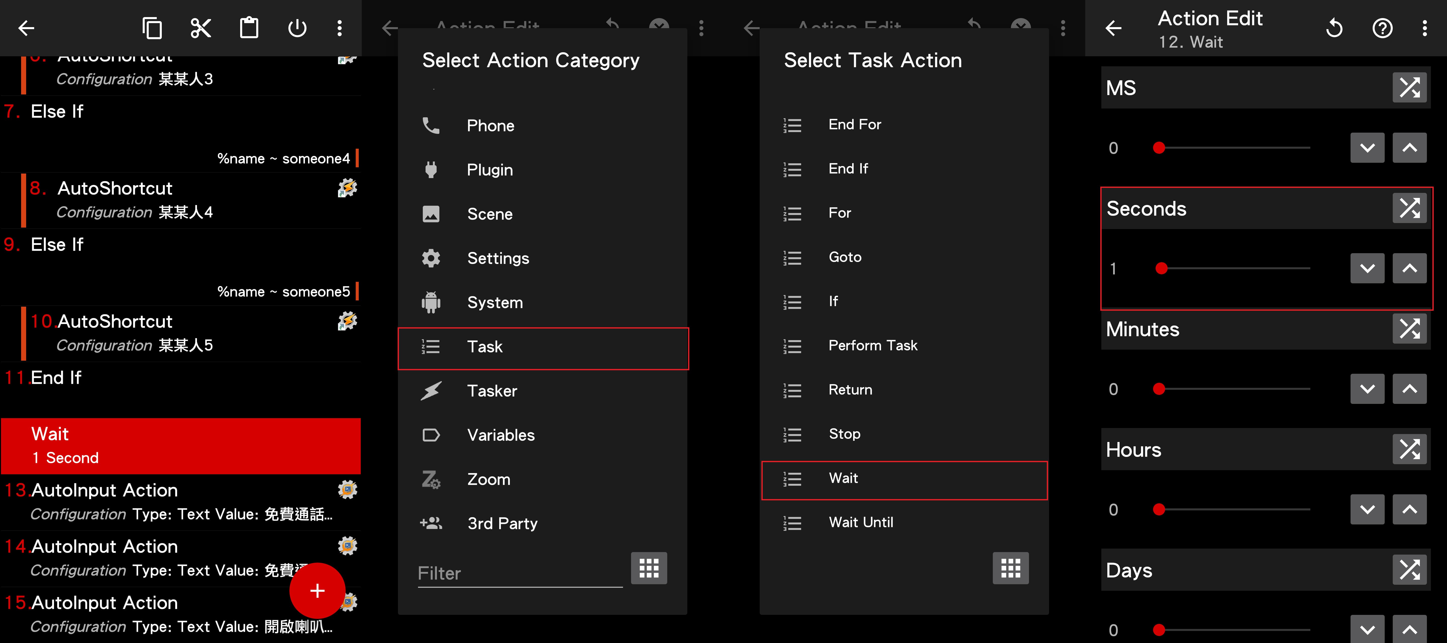Toggle the variable shuffle icon for Hours
Viewport: 1447px width, 643px height.
click(x=1409, y=449)
